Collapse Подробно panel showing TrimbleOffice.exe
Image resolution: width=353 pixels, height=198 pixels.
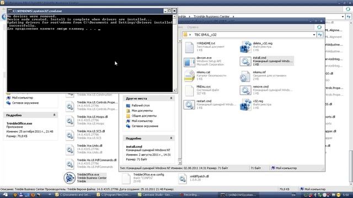(x=54, y=115)
